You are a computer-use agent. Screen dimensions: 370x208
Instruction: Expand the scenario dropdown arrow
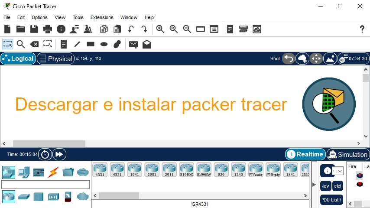tap(340, 171)
